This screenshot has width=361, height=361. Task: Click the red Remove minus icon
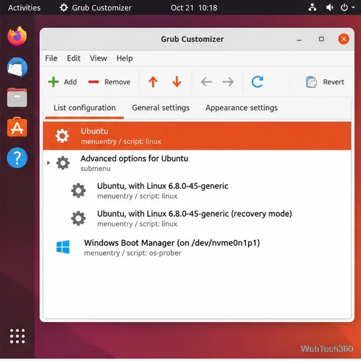(93, 82)
